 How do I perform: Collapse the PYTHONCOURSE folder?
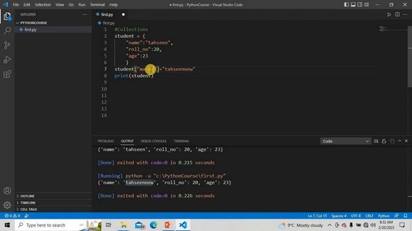[53, 23]
